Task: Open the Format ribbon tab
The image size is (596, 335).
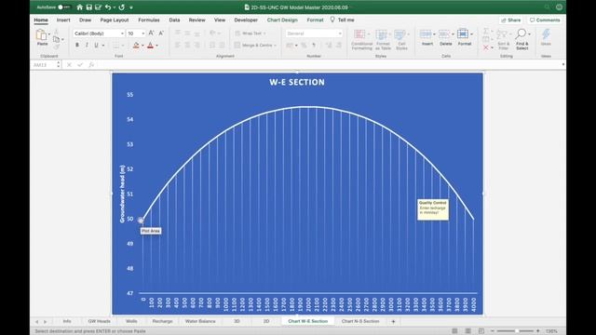Action: click(x=315, y=20)
